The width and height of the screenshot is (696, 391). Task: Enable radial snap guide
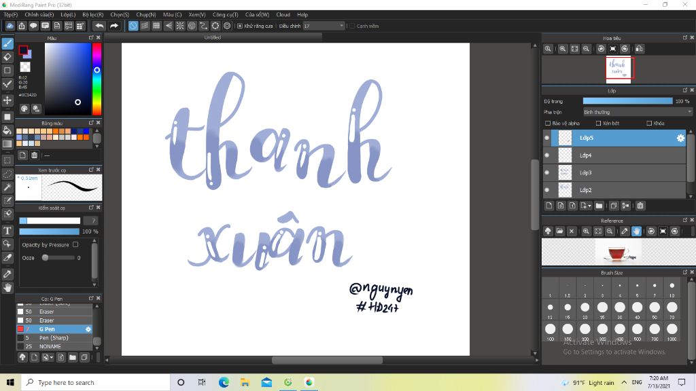click(x=179, y=26)
